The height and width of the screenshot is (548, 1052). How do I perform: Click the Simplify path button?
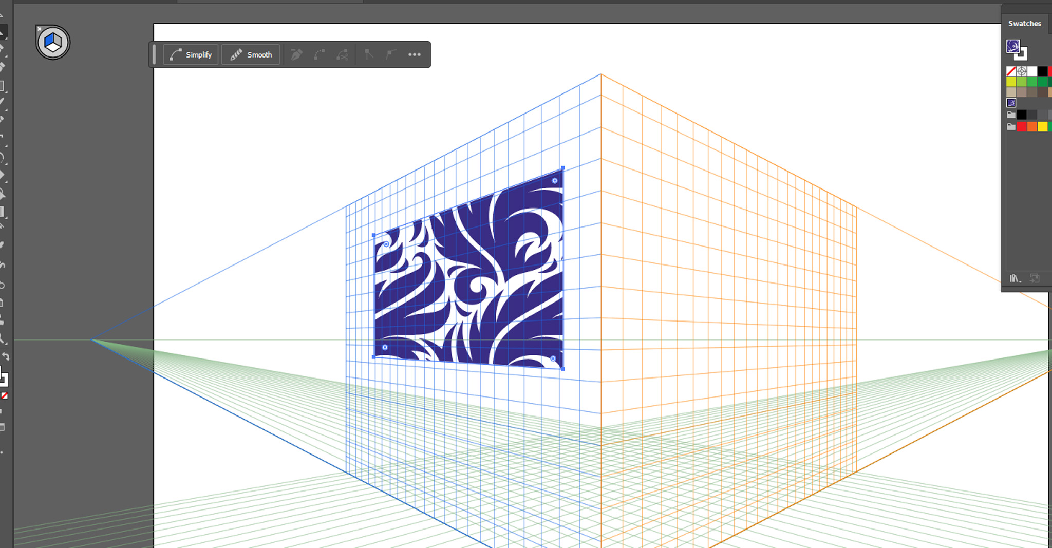pos(191,54)
